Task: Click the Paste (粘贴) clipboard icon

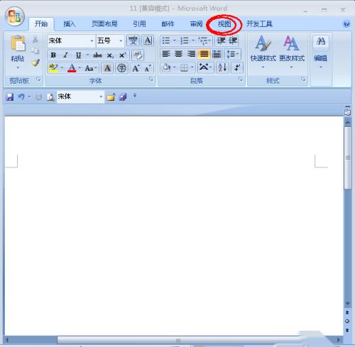Action: [x=18, y=43]
